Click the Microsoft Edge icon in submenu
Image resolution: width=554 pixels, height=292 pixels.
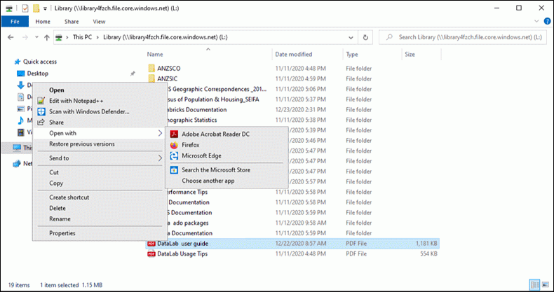174,155
